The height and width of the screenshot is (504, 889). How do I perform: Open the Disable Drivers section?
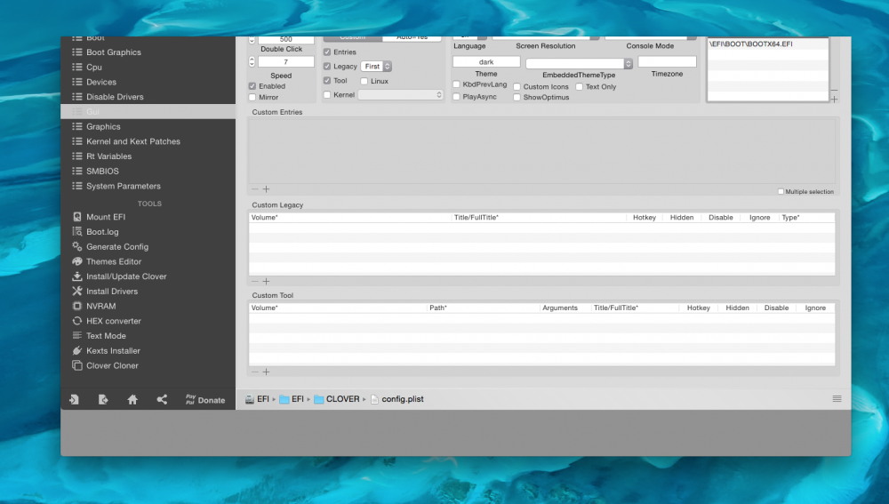click(115, 96)
